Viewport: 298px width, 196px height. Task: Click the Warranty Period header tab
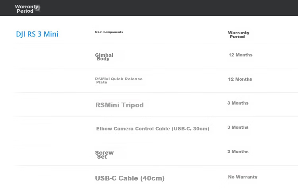coord(27,9)
